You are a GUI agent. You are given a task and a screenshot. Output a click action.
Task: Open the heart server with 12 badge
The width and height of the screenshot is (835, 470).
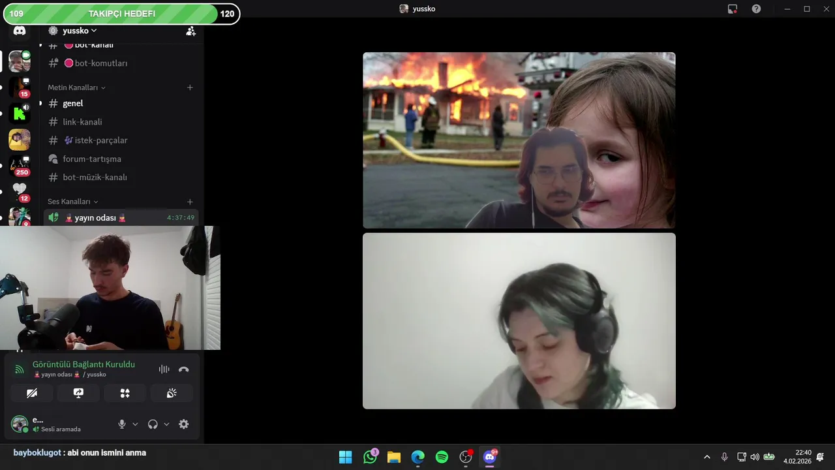point(20,191)
